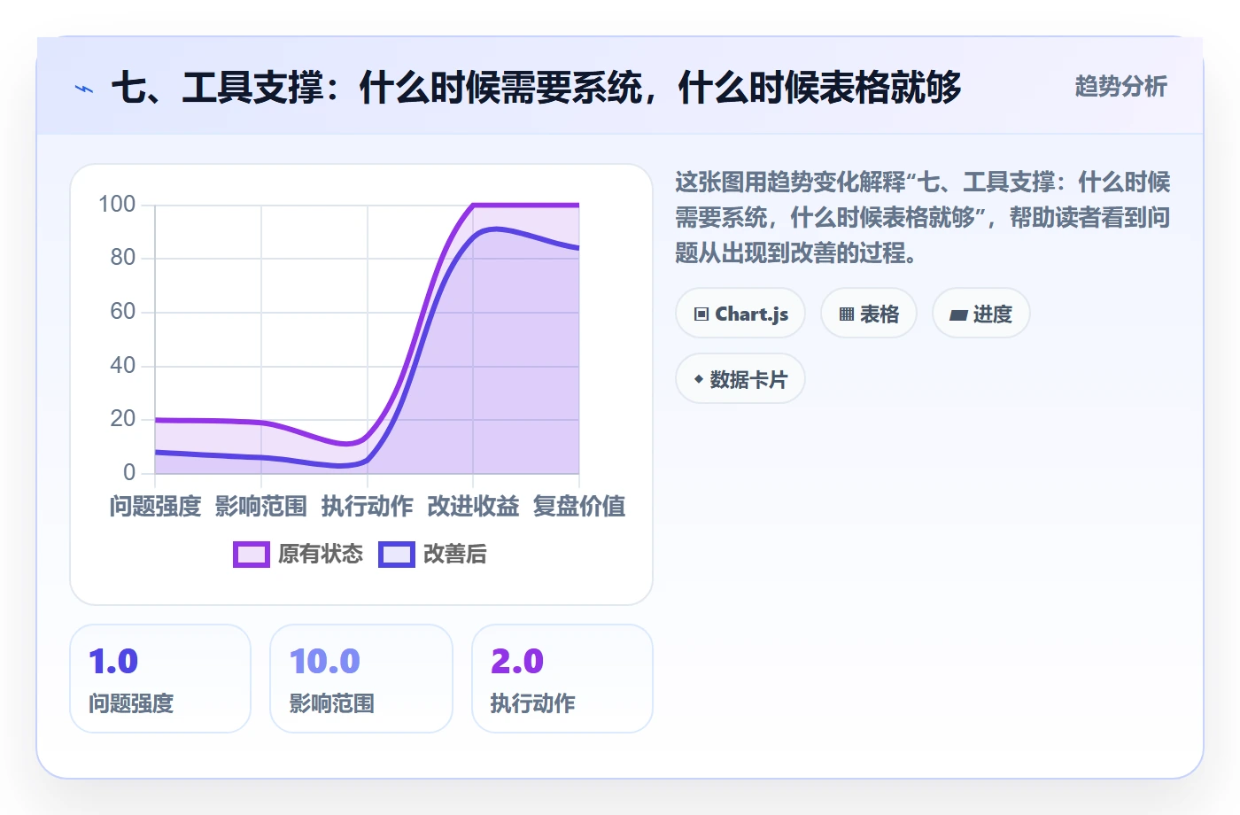Click the square icon in Chart.js tag

click(x=701, y=314)
